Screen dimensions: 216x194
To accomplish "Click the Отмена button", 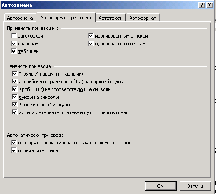I will coord(195,186).
